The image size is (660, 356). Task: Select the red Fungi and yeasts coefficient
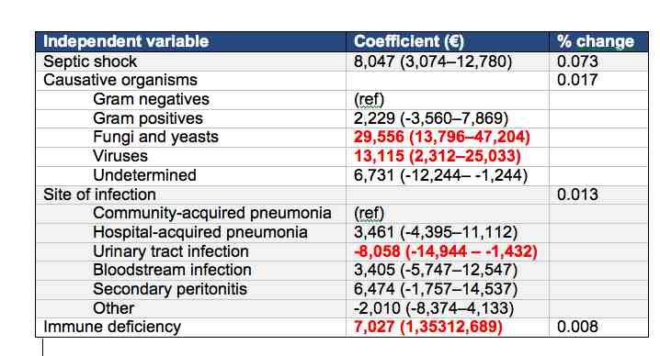coord(441,137)
